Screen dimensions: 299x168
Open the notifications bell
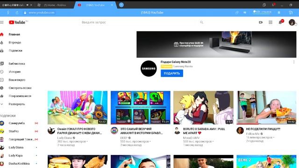[280, 22]
